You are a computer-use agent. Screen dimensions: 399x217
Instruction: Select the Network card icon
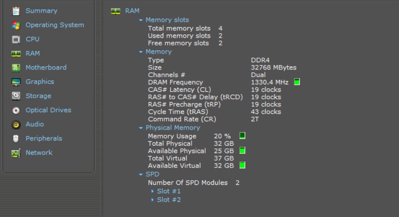[x=16, y=153]
